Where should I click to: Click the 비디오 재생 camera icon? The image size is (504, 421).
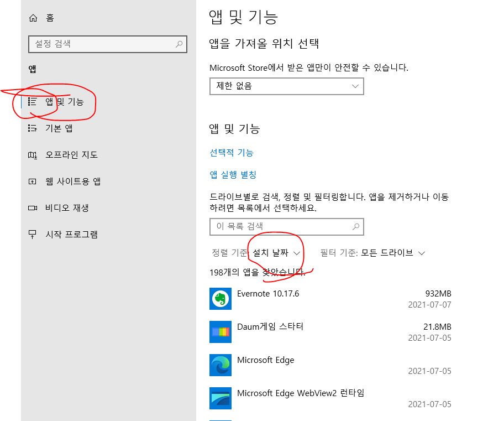33,208
